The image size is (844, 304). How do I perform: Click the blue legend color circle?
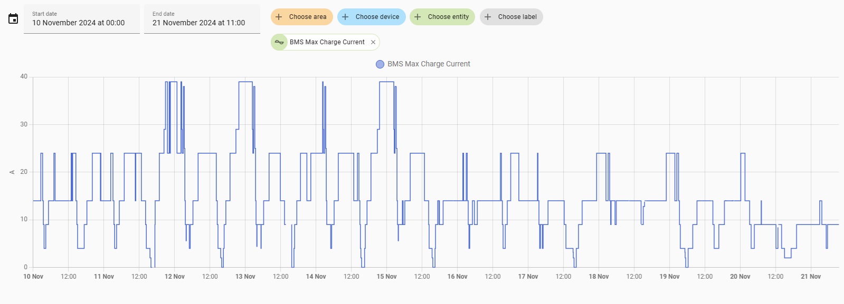(x=380, y=64)
